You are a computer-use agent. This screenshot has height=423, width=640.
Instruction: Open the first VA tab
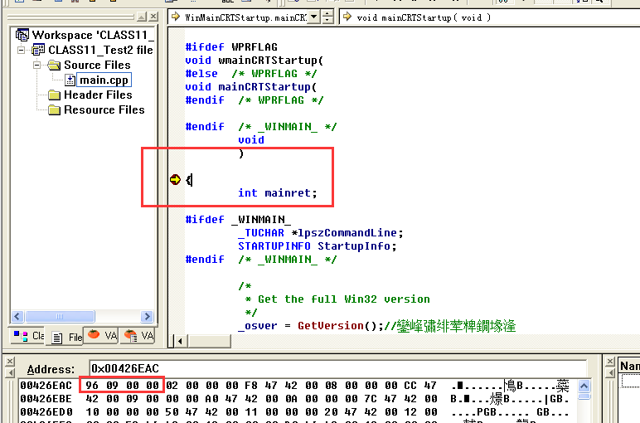click(x=103, y=336)
